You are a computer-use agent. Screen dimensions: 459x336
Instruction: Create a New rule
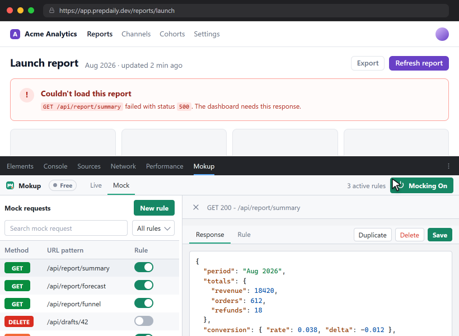pos(154,208)
